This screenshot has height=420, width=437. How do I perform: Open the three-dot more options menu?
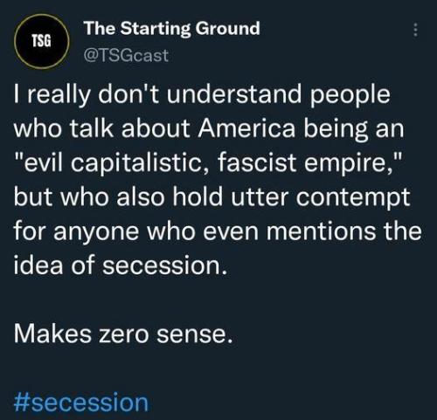tap(416, 30)
